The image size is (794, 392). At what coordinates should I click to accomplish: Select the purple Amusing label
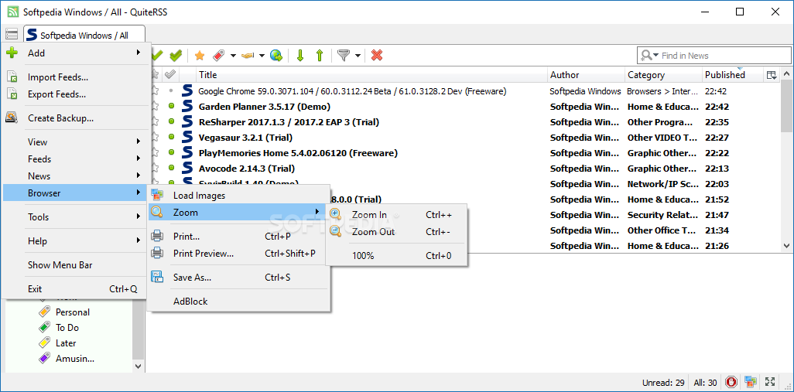point(74,359)
